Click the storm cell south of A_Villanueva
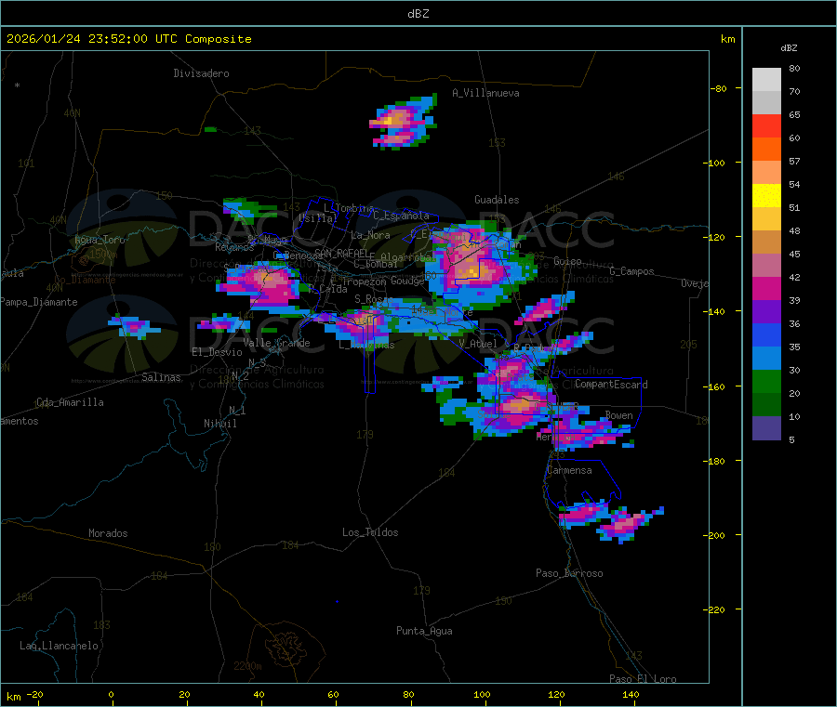Viewport: 837px width, 707px height. [403, 123]
